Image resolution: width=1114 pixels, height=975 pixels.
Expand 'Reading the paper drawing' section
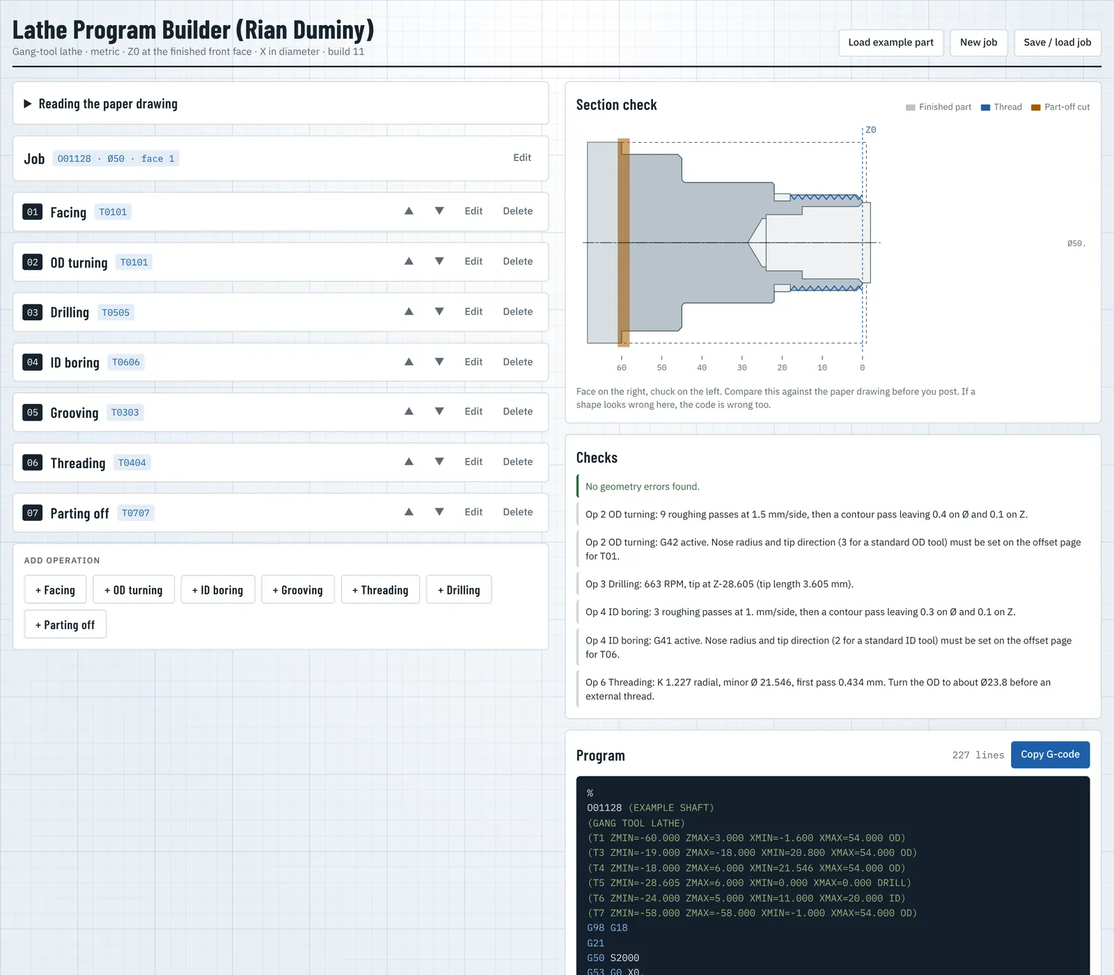[281, 104]
